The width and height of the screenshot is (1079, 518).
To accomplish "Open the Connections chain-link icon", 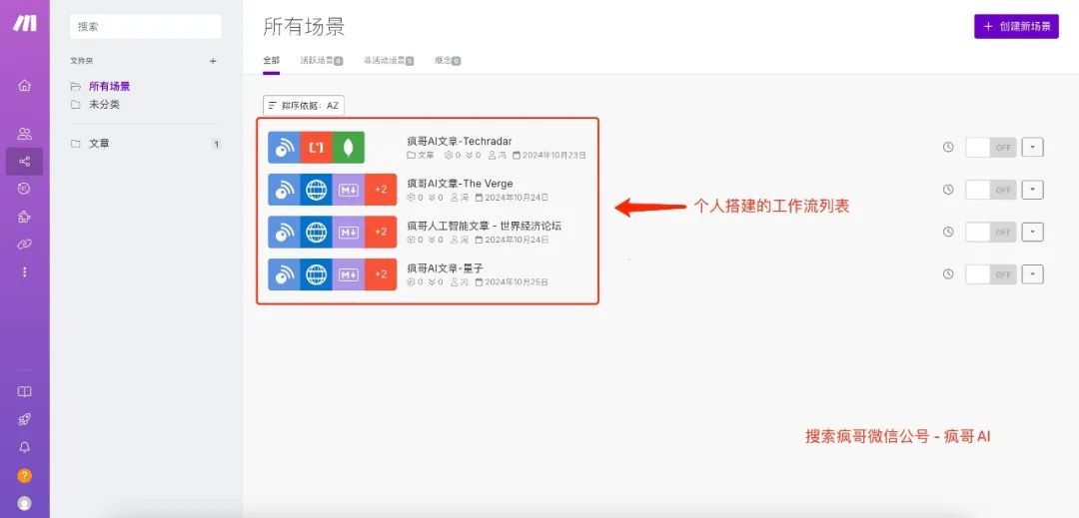I will (x=25, y=245).
